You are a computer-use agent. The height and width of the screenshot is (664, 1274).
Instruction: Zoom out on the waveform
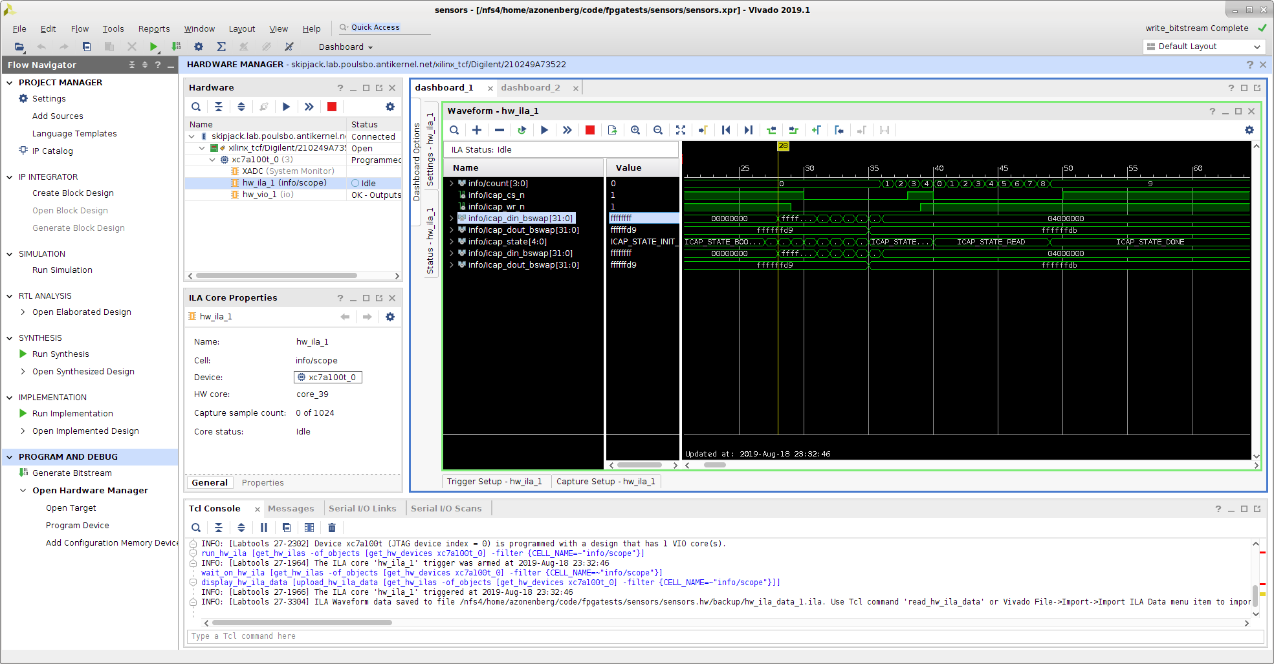(658, 130)
